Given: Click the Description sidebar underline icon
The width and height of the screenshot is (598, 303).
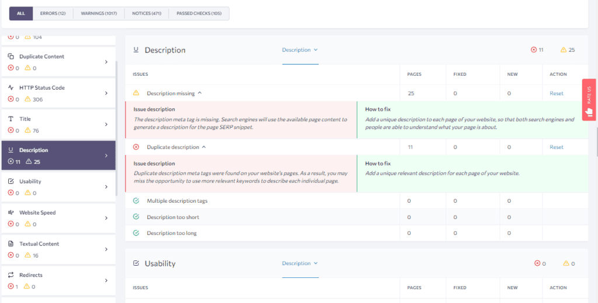Looking at the screenshot, I should (11, 150).
